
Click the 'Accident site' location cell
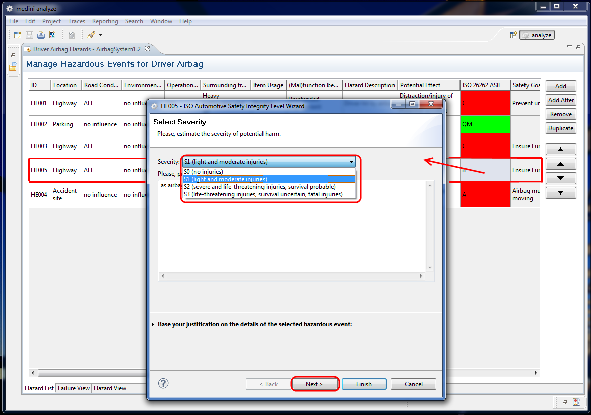point(67,194)
